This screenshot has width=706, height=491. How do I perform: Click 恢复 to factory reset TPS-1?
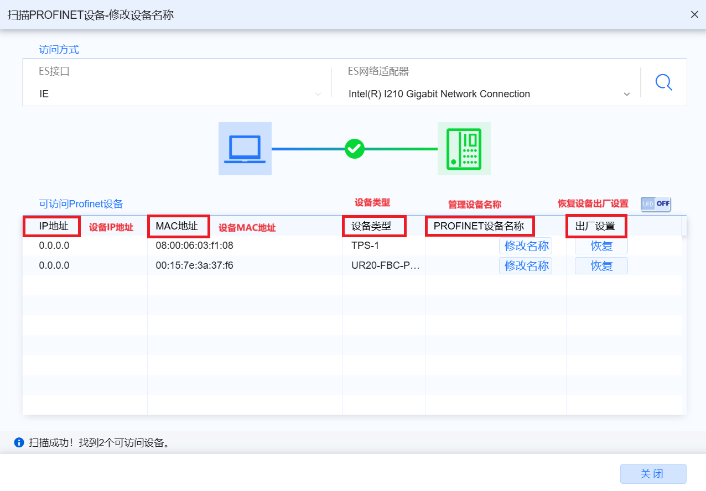point(601,246)
